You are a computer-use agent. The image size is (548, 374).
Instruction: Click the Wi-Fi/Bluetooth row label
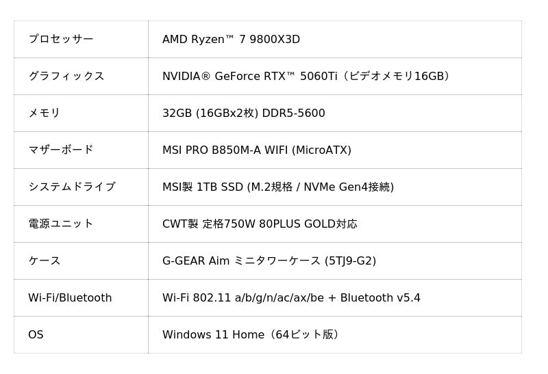tap(69, 298)
